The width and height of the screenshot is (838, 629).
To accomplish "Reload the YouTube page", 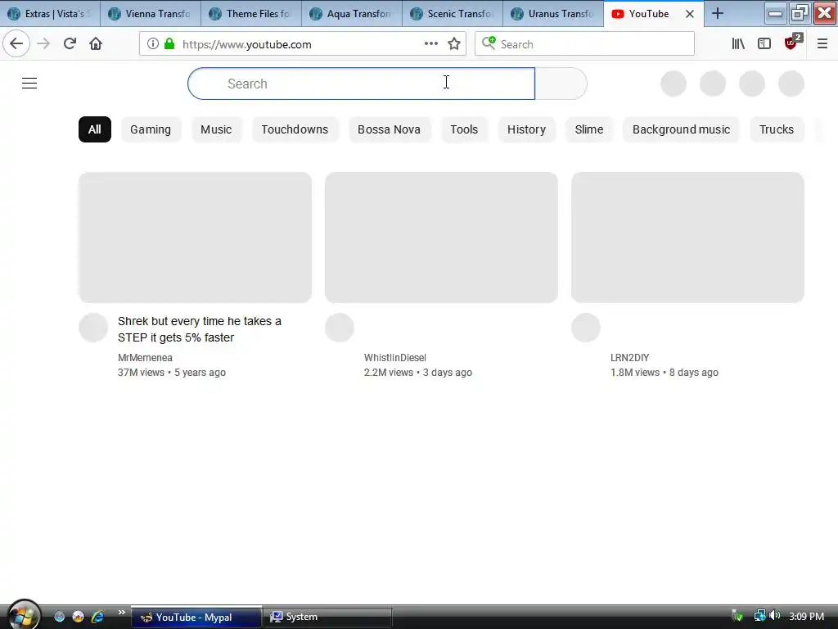I will coord(70,44).
